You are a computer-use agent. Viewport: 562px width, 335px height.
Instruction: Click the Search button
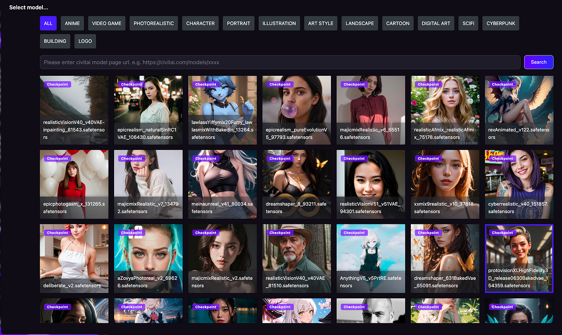coord(539,62)
